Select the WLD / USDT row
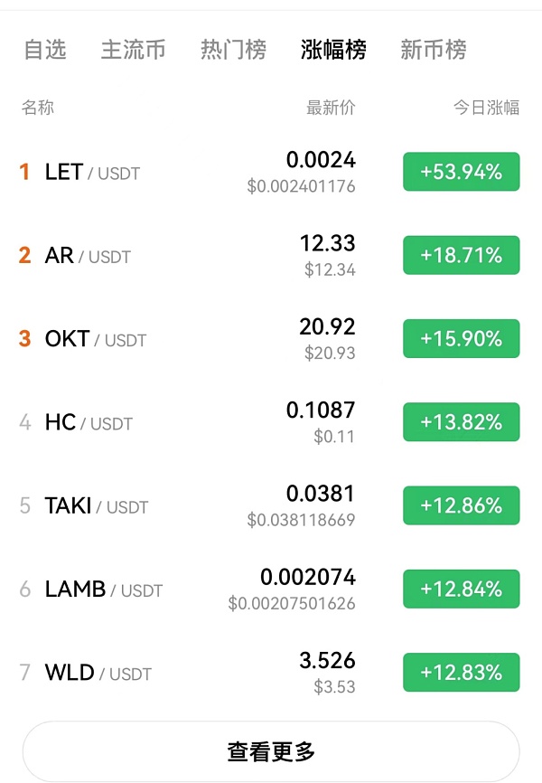The width and height of the screenshot is (542, 783). [98, 673]
